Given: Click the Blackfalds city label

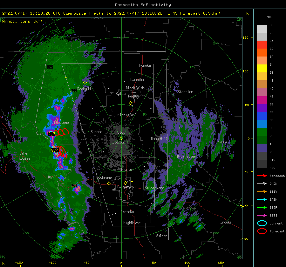Looking at the screenshot, I should click(x=135, y=88).
